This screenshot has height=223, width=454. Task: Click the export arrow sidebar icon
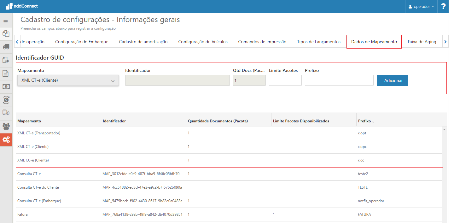coord(6,60)
